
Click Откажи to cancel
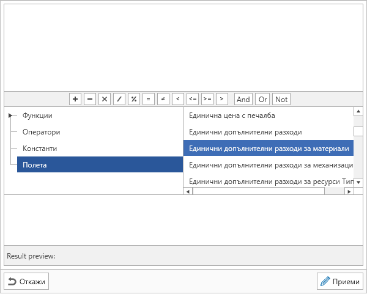(x=26, y=281)
